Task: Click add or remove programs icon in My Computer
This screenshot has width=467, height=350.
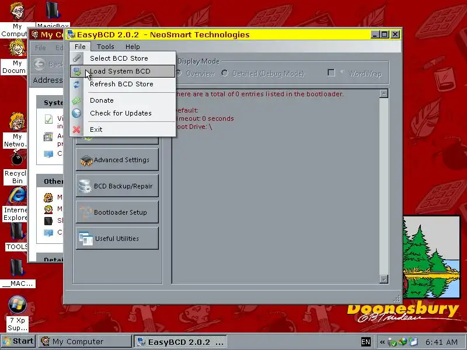Action: tap(48, 136)
